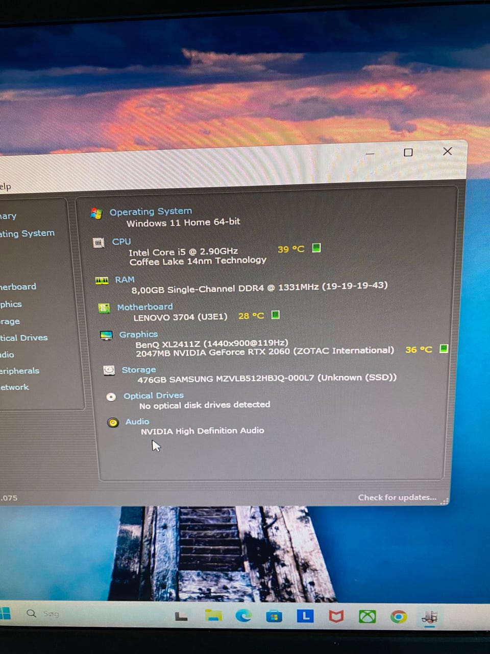
Task: Maximize the Speccy window
Action: point(408,152)
